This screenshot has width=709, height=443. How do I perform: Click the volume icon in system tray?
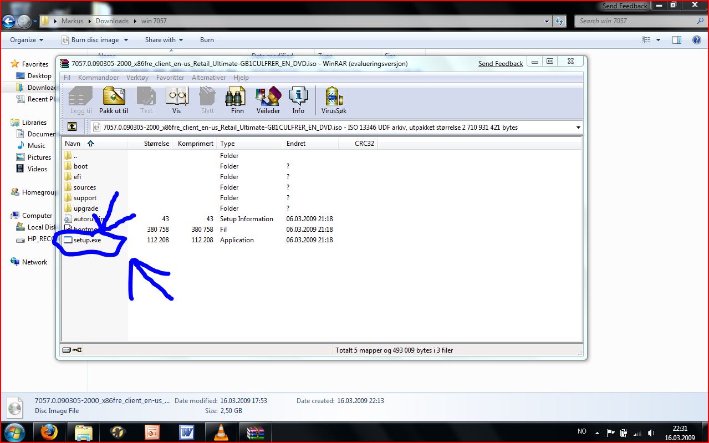(651, 432)
